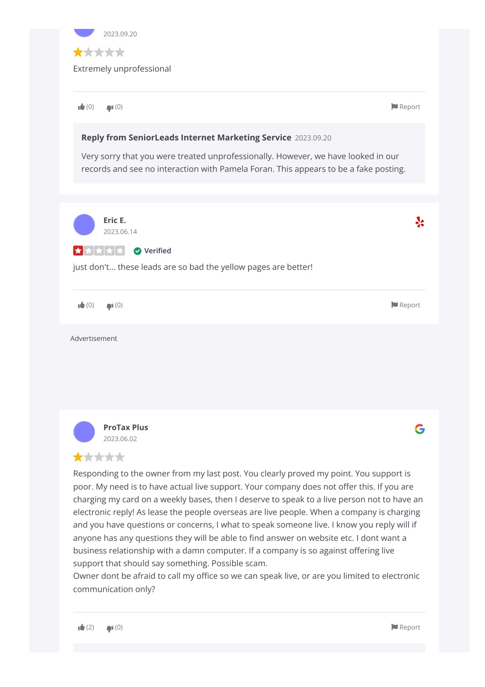This screenshot has width=485, height=687.
Task: Click the SeniorLeads Internet Marketing Service reply heading
Action: tap(186, 137)
